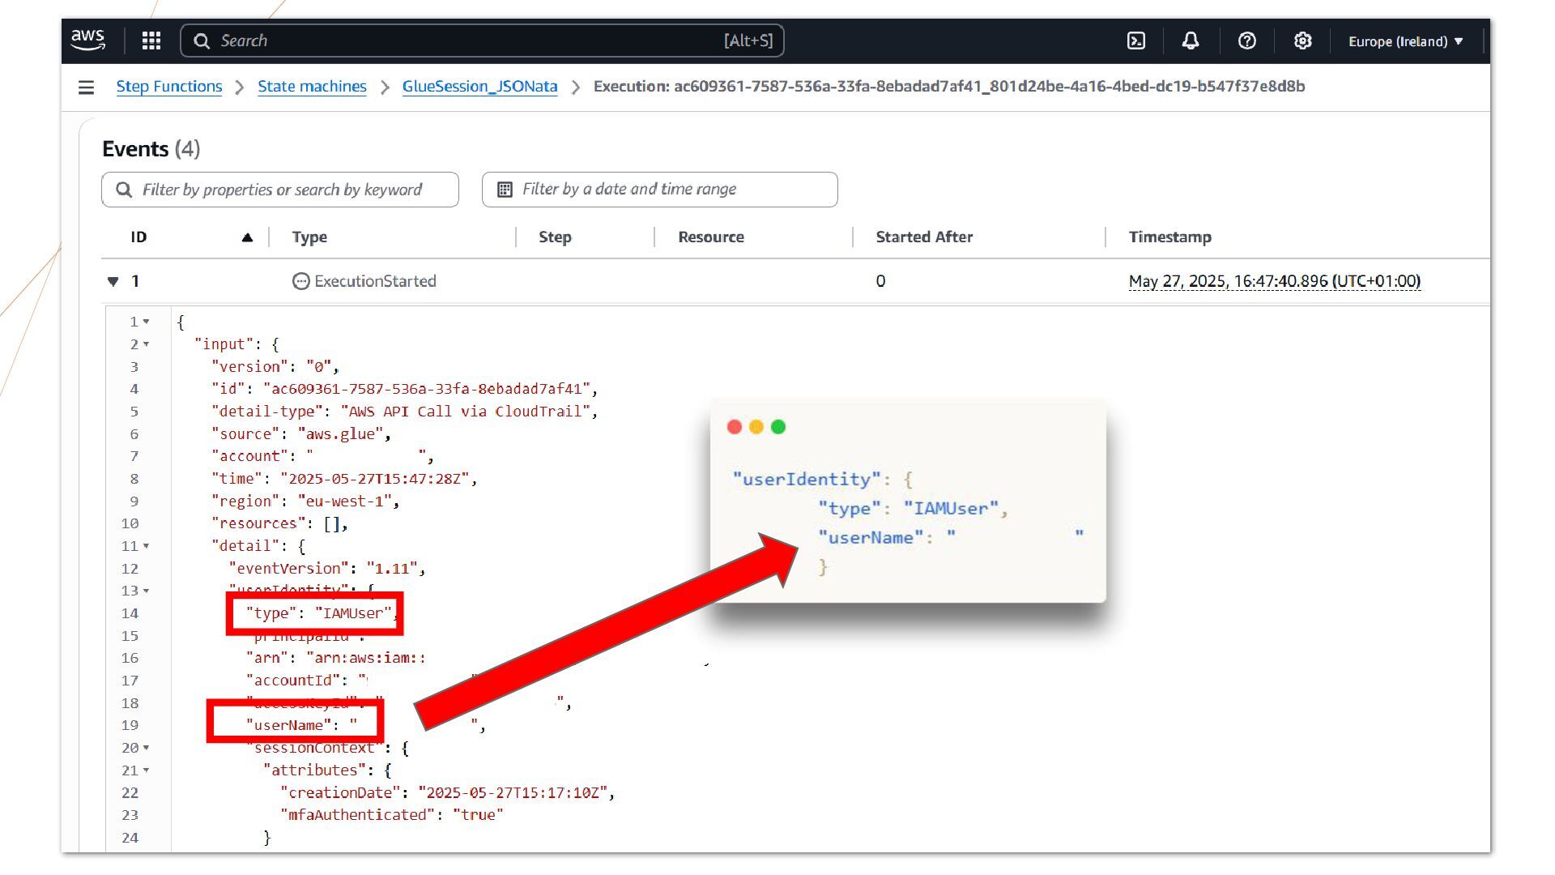Image resolution: width=1555 pixels, height=875 pixels.
Task: Open the Europe (Ireland) region dropdown
Action: tap(1405, 41)
